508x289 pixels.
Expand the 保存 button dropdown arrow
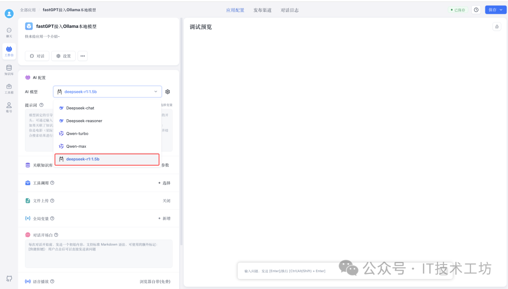[501, 10]
